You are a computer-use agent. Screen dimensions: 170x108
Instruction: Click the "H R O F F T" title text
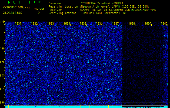[x=17, y=2]
